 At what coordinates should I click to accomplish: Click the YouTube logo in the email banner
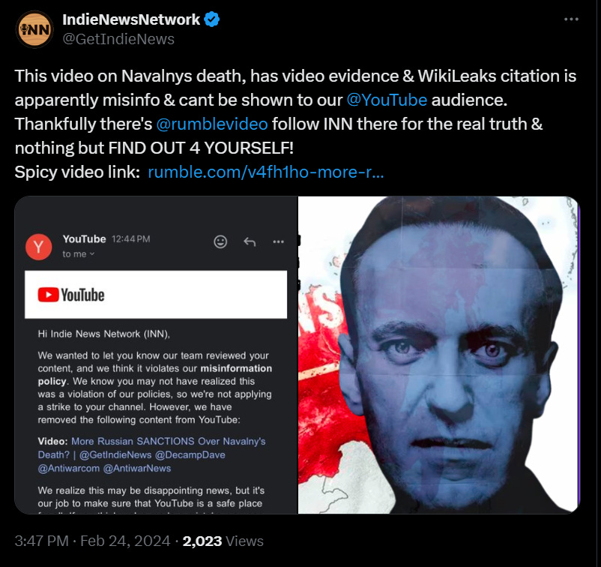click(x=71, y=295)
